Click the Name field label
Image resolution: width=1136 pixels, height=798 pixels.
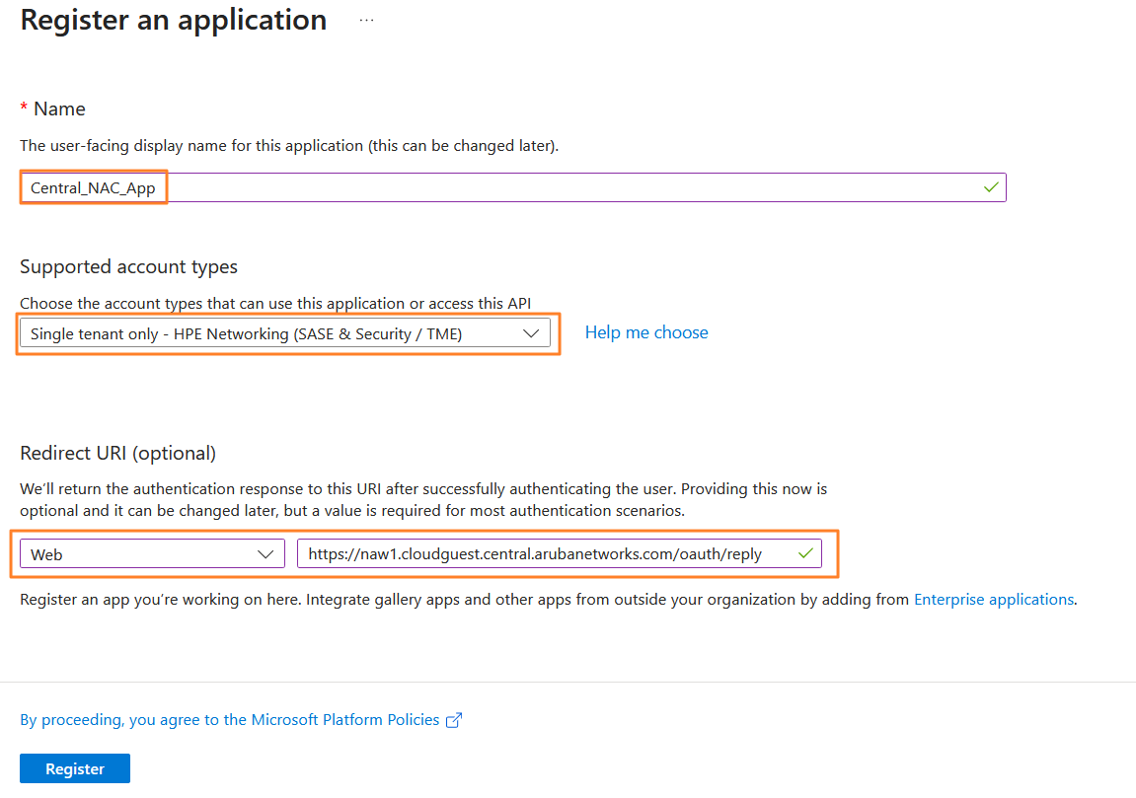[x=59, y=109]
